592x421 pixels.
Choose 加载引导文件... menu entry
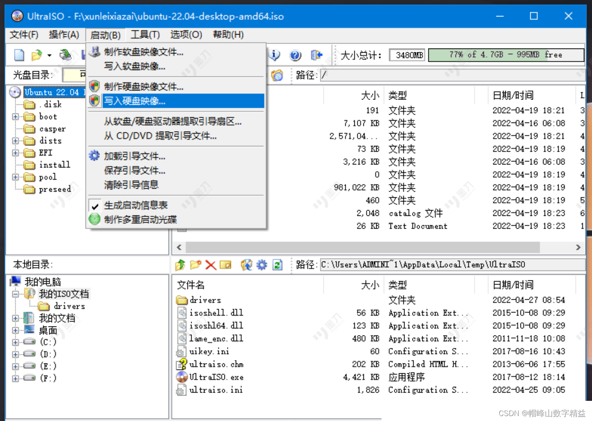click(176, 156)
